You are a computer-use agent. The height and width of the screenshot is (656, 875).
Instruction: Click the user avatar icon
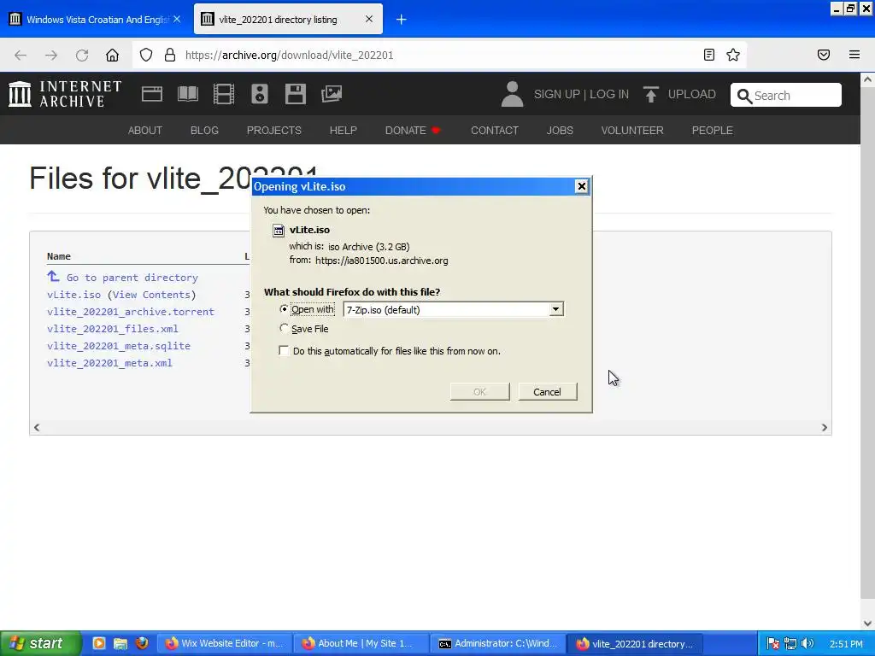click(512, 94)
